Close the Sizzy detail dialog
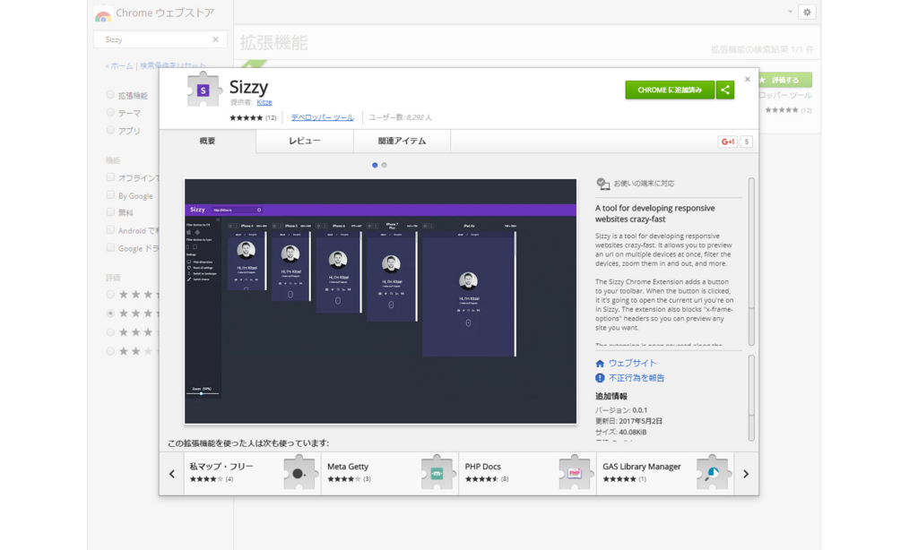 pos(747,79)
